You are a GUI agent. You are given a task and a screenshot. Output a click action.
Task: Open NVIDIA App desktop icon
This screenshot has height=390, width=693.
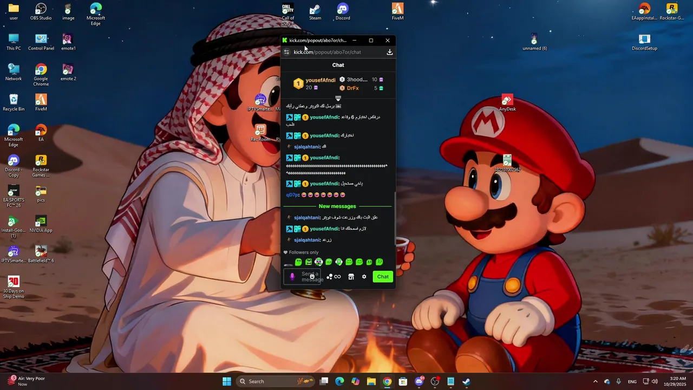[41, 224]
